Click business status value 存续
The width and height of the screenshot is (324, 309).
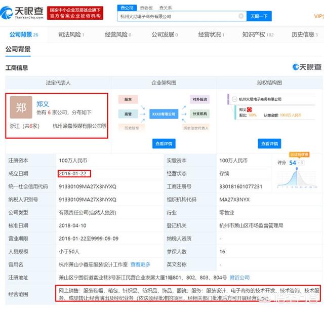point(224,174)
